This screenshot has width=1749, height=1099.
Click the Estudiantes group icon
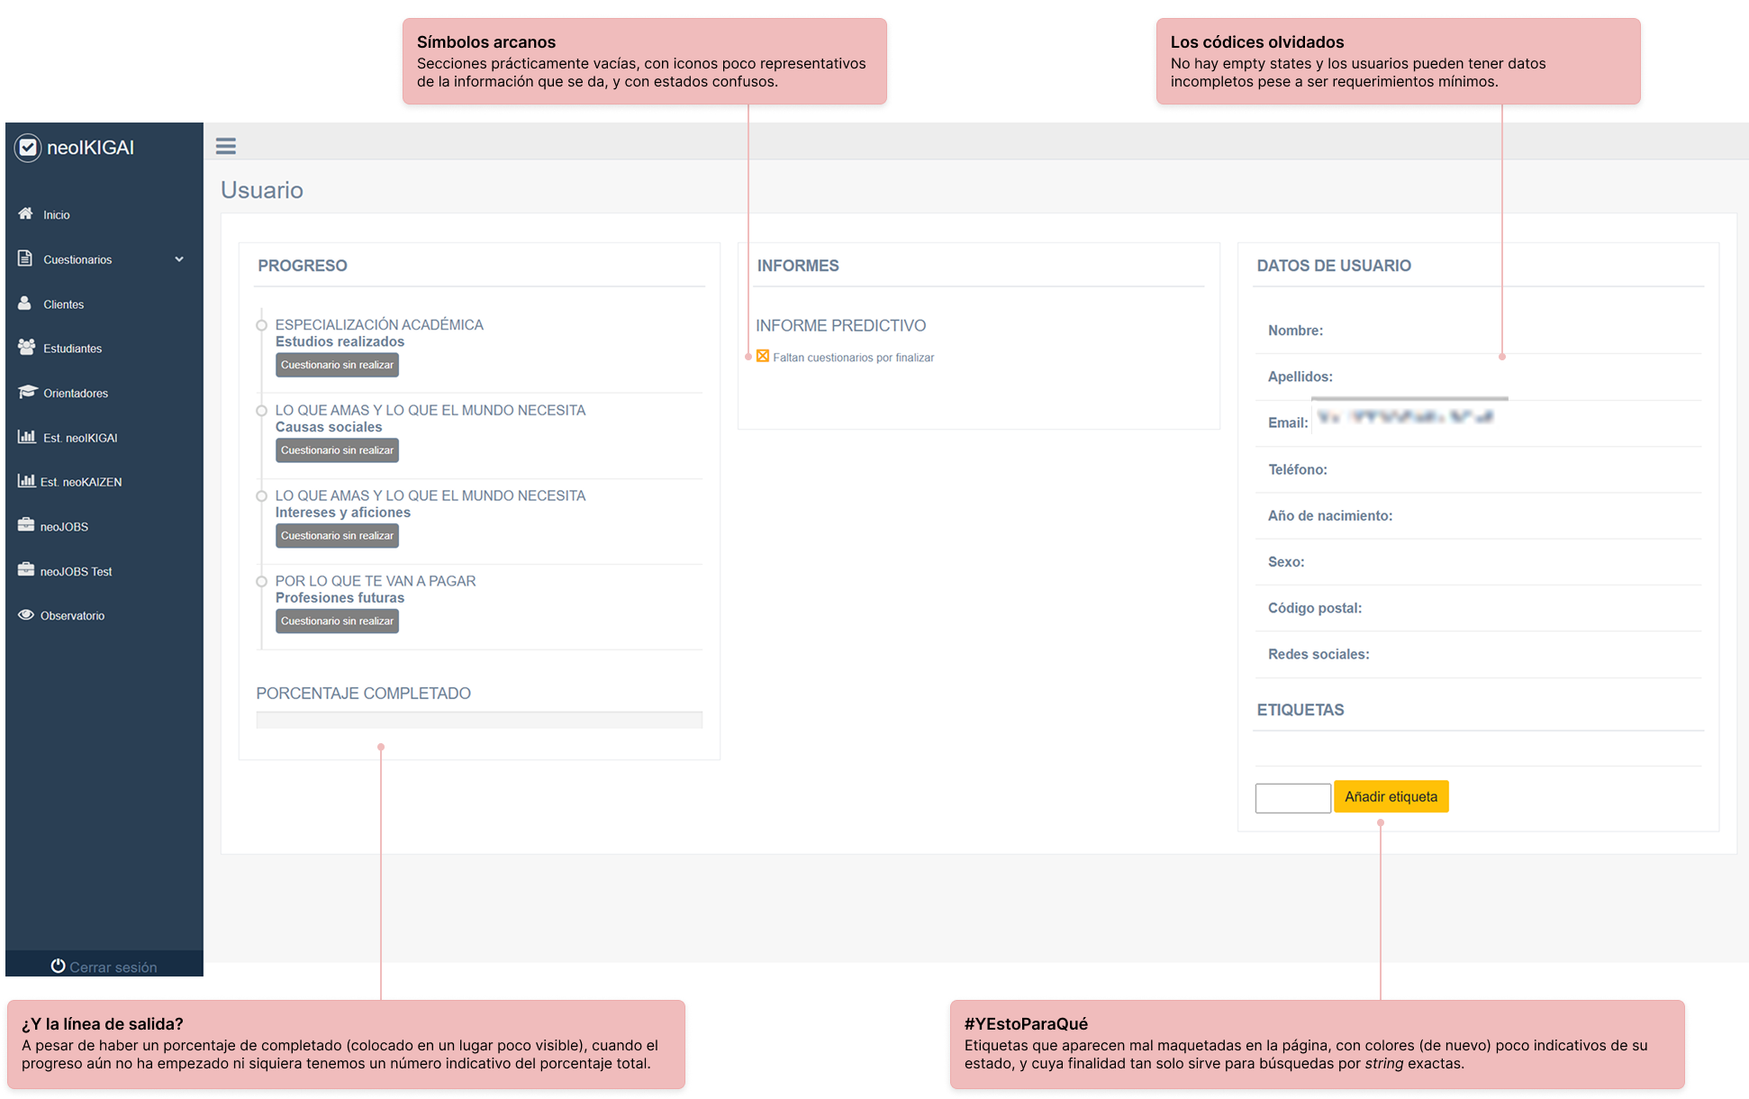(x=26, y=348)
